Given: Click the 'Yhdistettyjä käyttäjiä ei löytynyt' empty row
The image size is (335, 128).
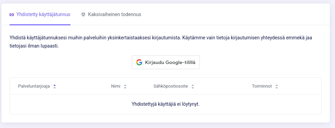Looking at the screenshot, I should 166,104.
